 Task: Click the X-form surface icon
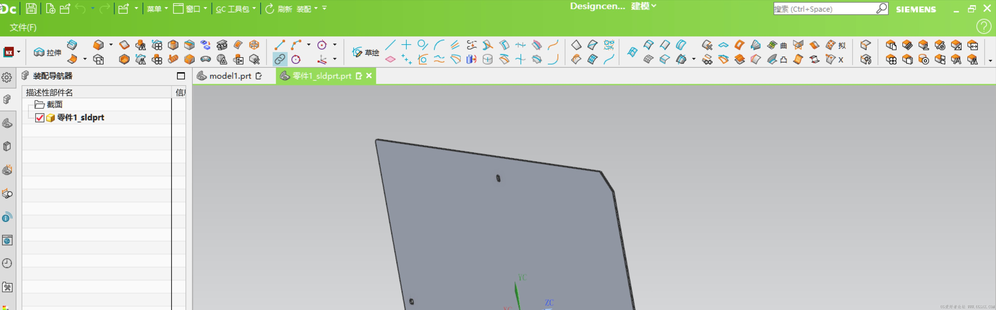[x=834, y=59]
